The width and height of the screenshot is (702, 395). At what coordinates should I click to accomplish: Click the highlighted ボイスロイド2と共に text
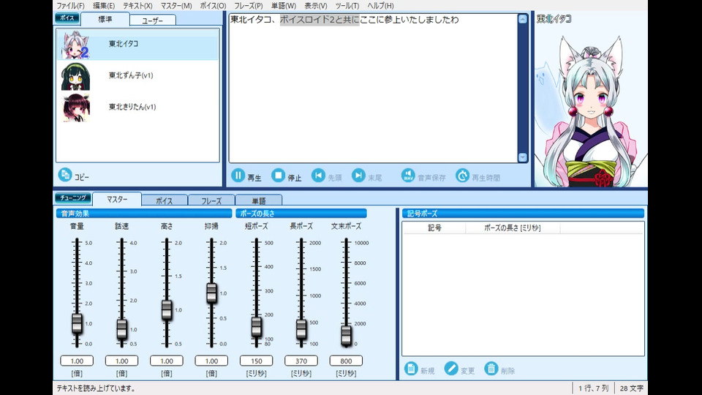320,20
